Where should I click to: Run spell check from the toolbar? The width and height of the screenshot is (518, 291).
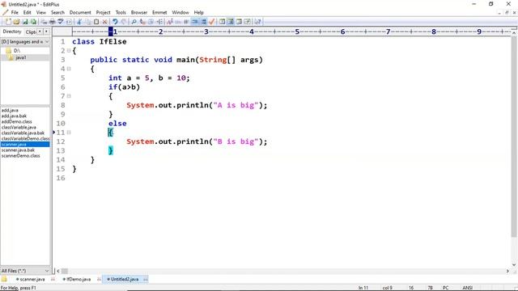61,22
